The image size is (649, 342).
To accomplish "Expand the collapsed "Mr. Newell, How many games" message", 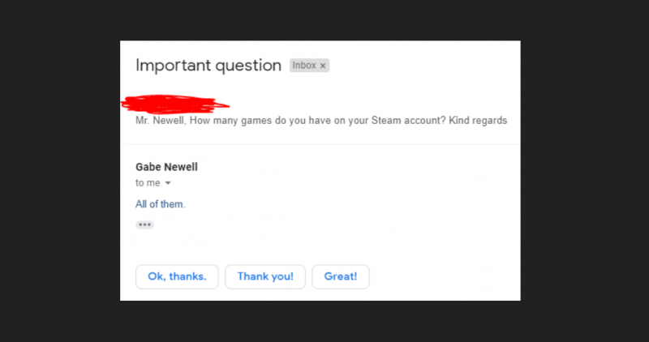I will tap(320, 121).
